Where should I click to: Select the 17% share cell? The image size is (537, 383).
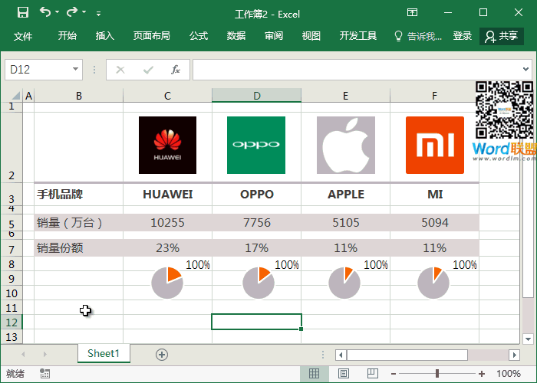[256, 247]
